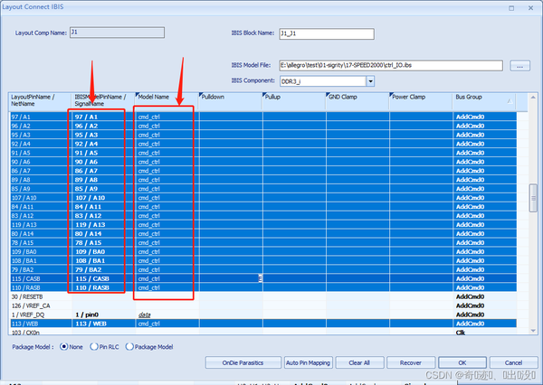The width and height of the screenshot is (543, 385).
Task: Click the Pulldown column filter triangle
Action: [x=201, y=94]
